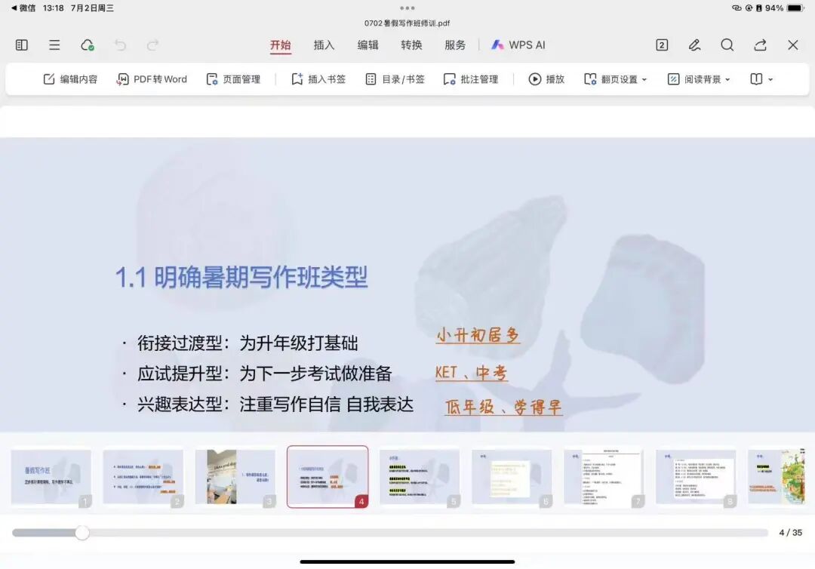Select the annotation pen icon
Image resolution: width=815 pixels, height=569 pixels.
(x=694, y=45)
